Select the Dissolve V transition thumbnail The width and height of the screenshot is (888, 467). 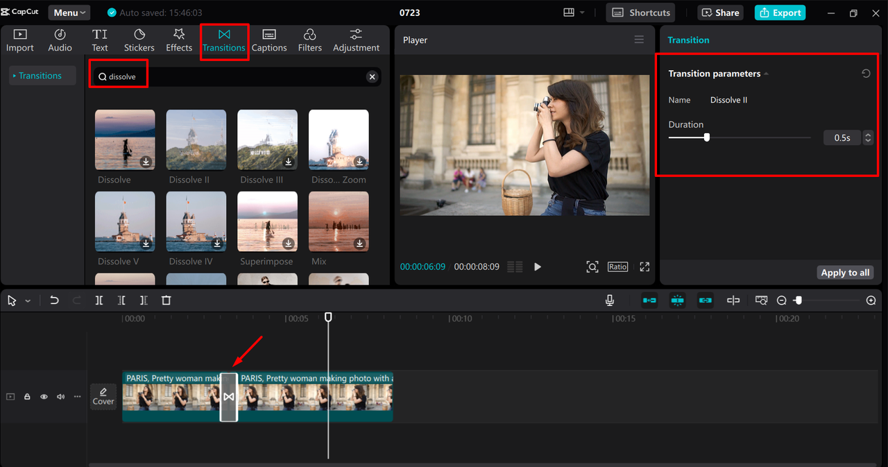point(125,221)
